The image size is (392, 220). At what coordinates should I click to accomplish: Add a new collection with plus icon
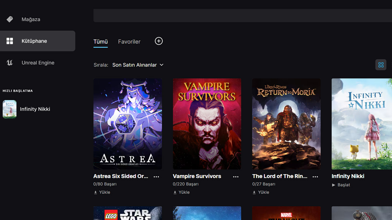(x=159, y=41)
